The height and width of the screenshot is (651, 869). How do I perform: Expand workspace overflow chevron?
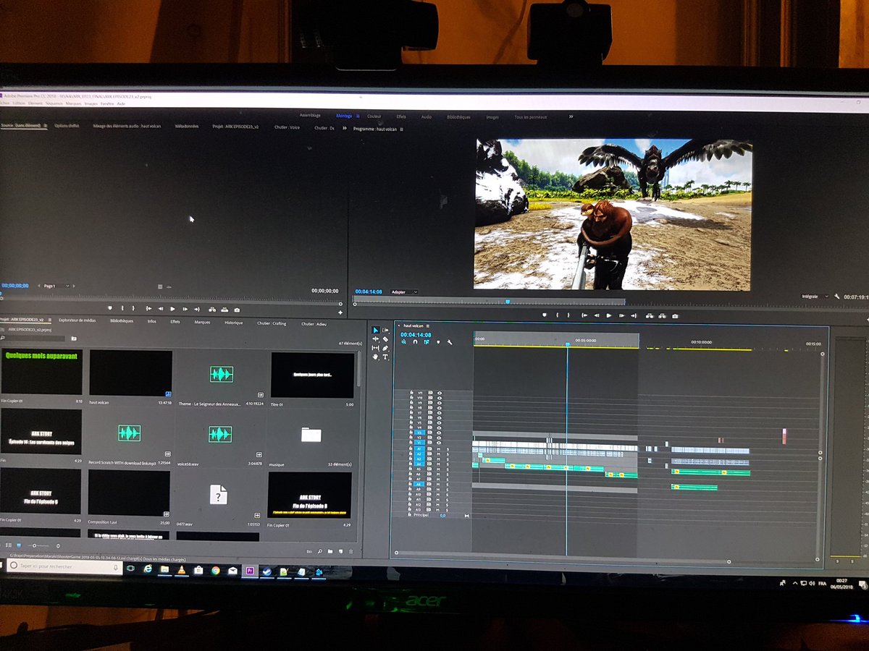[x=571, y=116]
